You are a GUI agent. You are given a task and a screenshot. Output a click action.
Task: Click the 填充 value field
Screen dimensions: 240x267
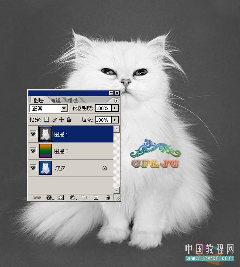(x=103, y=120)
